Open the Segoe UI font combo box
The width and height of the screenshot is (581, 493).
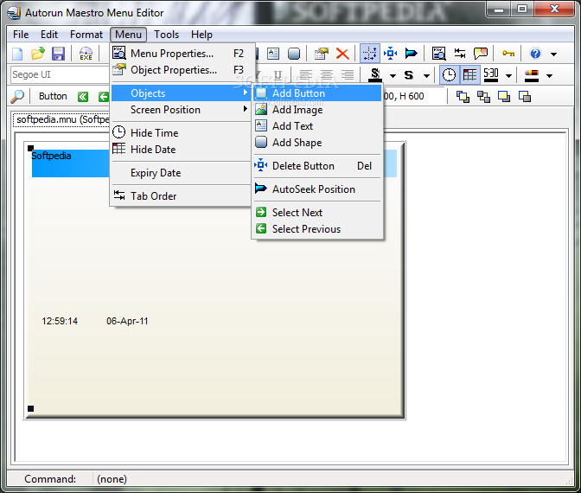[x=60, y=75]
